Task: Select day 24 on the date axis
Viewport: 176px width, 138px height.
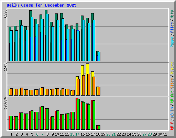Action: [129, 134]
